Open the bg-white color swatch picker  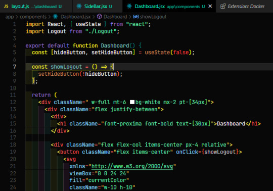point(132,102)
